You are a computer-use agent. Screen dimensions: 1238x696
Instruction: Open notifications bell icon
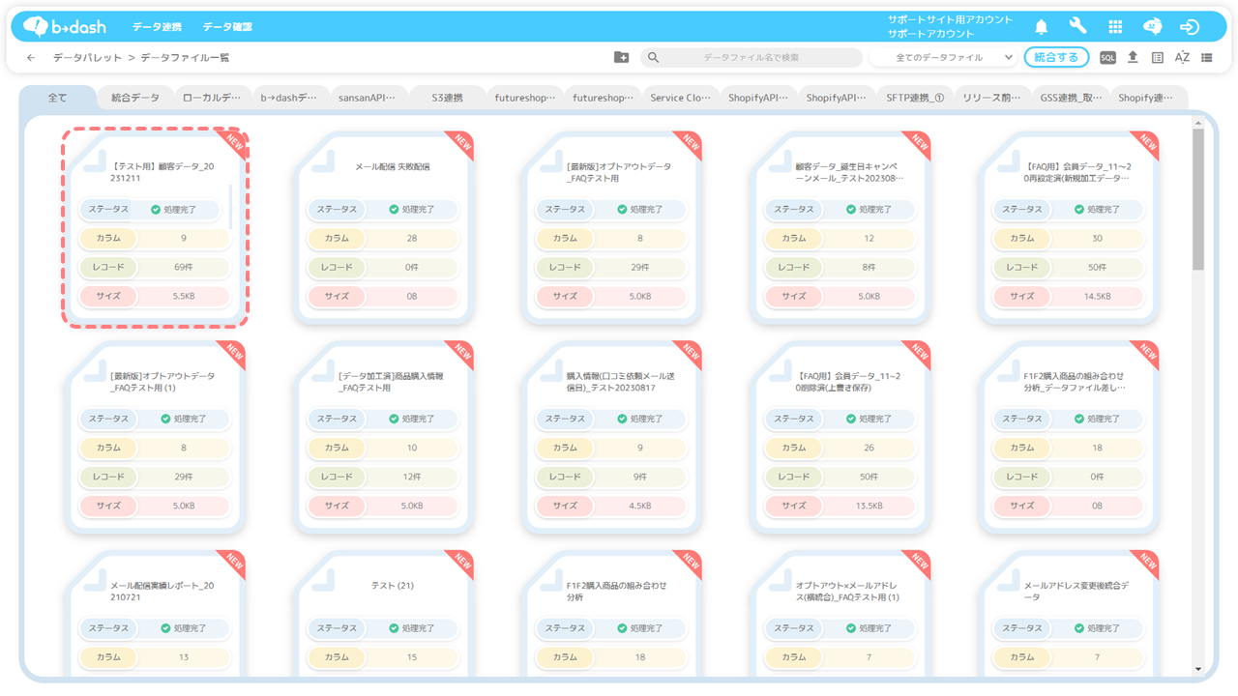pos(1042,27)
